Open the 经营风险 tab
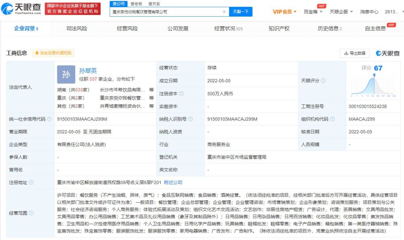Viewport: 404px width, 240px height. pos(127,28)
